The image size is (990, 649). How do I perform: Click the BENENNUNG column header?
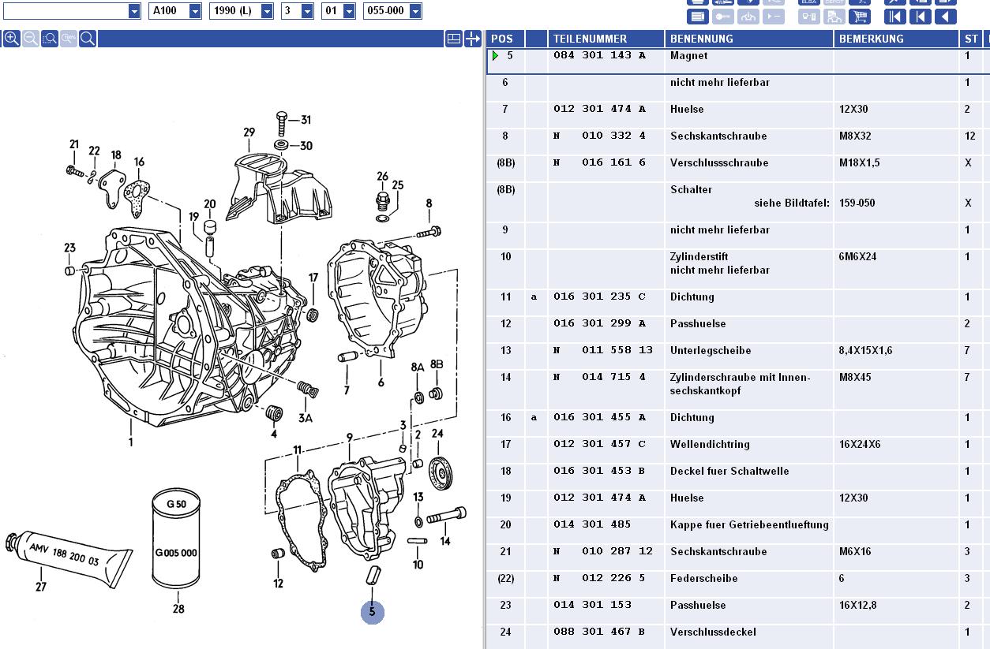pos(701,39)
